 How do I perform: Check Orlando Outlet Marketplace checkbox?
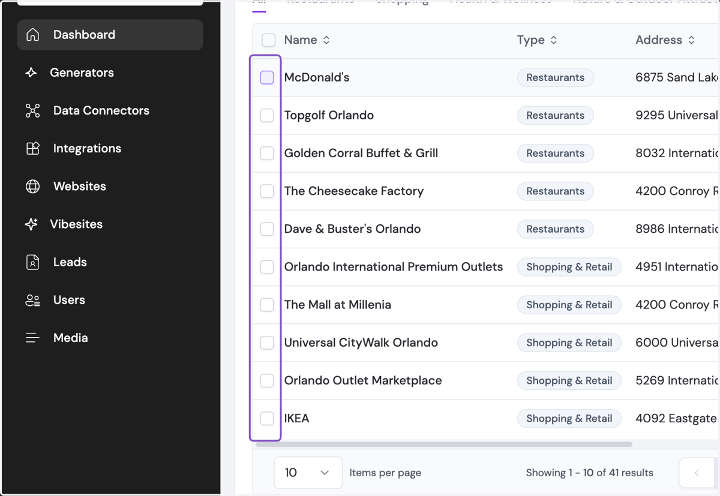[x=267, y=381]
